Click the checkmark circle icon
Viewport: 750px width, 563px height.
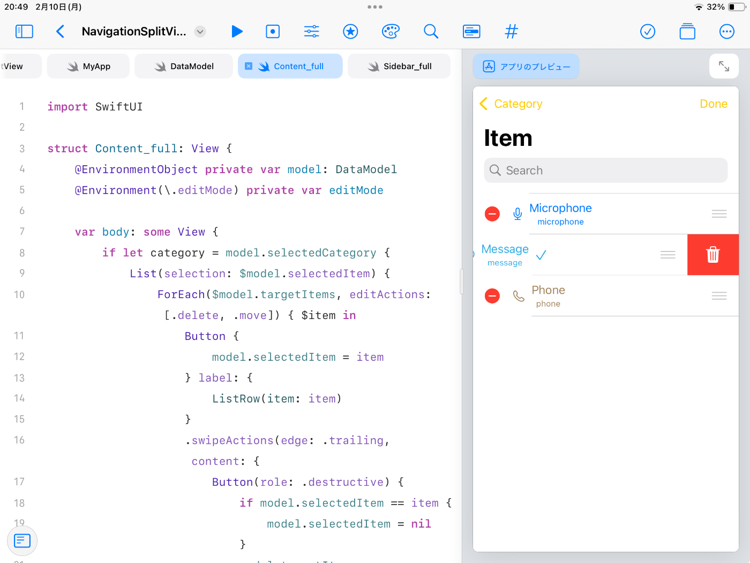[x=648, y=32]
